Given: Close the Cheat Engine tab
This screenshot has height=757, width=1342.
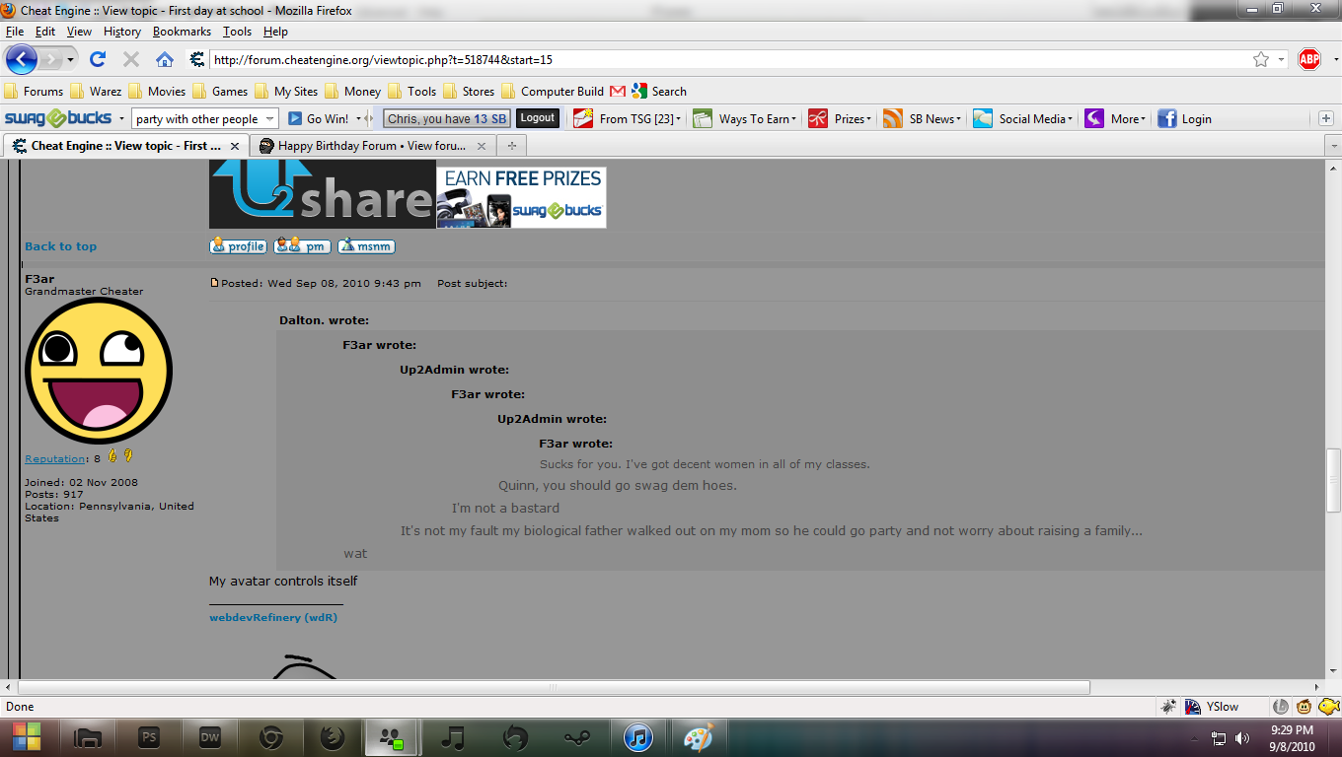Looking at the screenshot, I should (235, 145).
